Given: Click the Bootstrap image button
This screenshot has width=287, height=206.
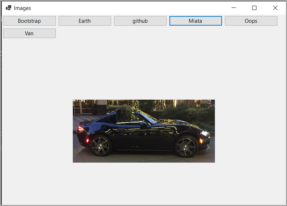Looking at the screenshot, I should (x=29, y=21).
